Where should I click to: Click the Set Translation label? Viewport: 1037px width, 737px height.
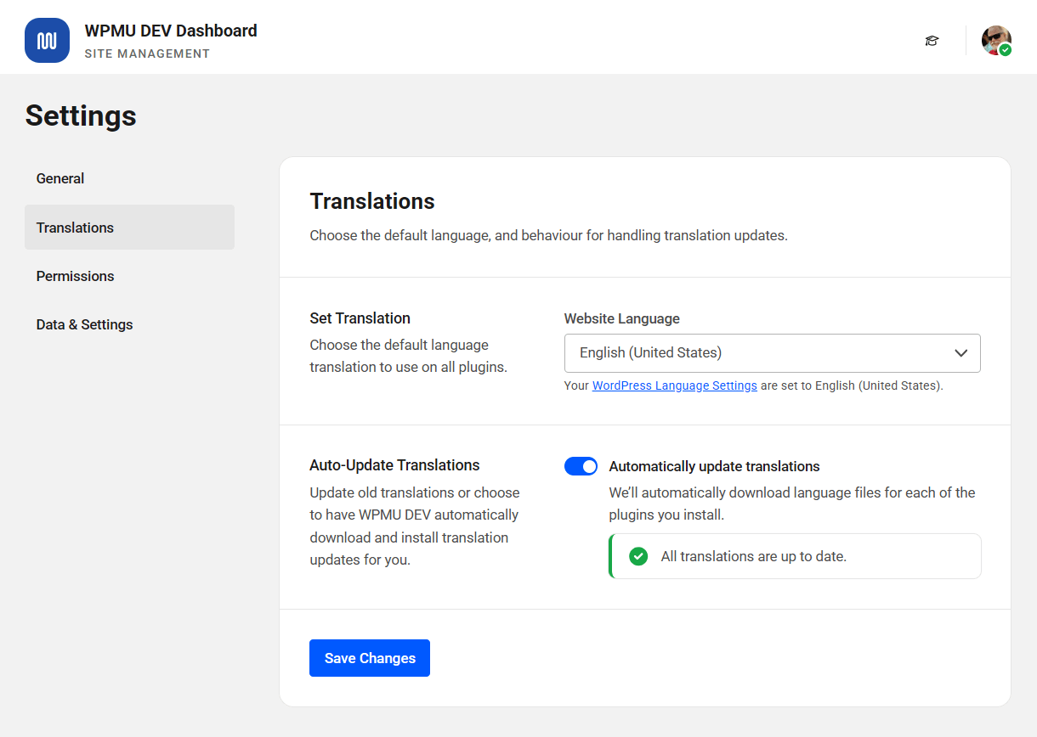pos(360,318)
